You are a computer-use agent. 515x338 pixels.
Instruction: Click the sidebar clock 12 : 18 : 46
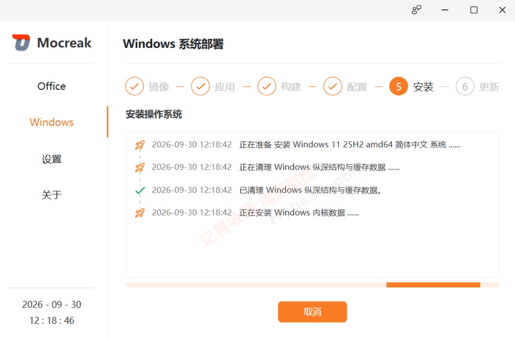click(x=51, y=321)
